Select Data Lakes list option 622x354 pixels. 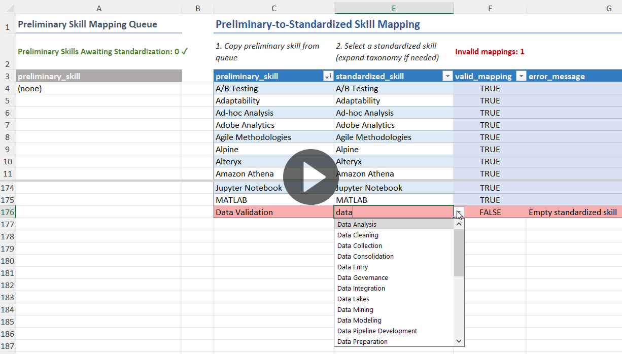pos(394,299)
